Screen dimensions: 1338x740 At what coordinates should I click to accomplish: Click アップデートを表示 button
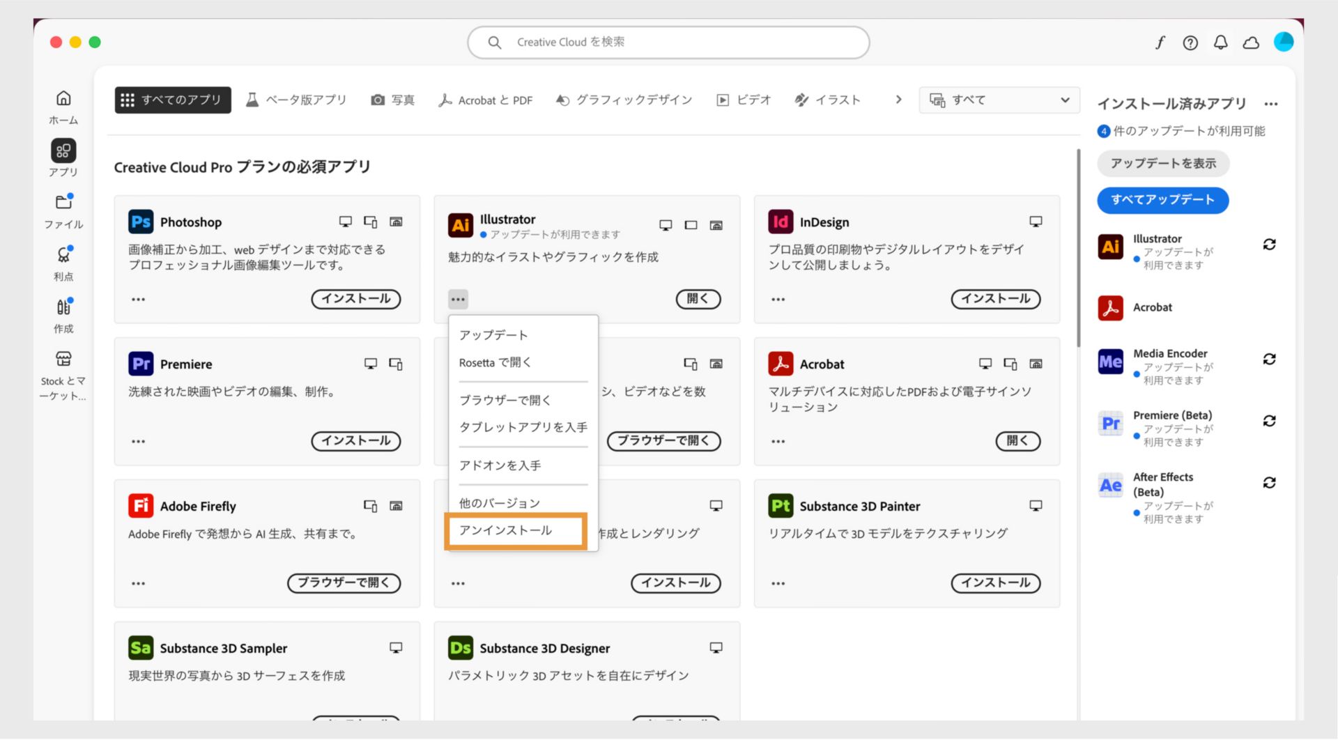1163,164
